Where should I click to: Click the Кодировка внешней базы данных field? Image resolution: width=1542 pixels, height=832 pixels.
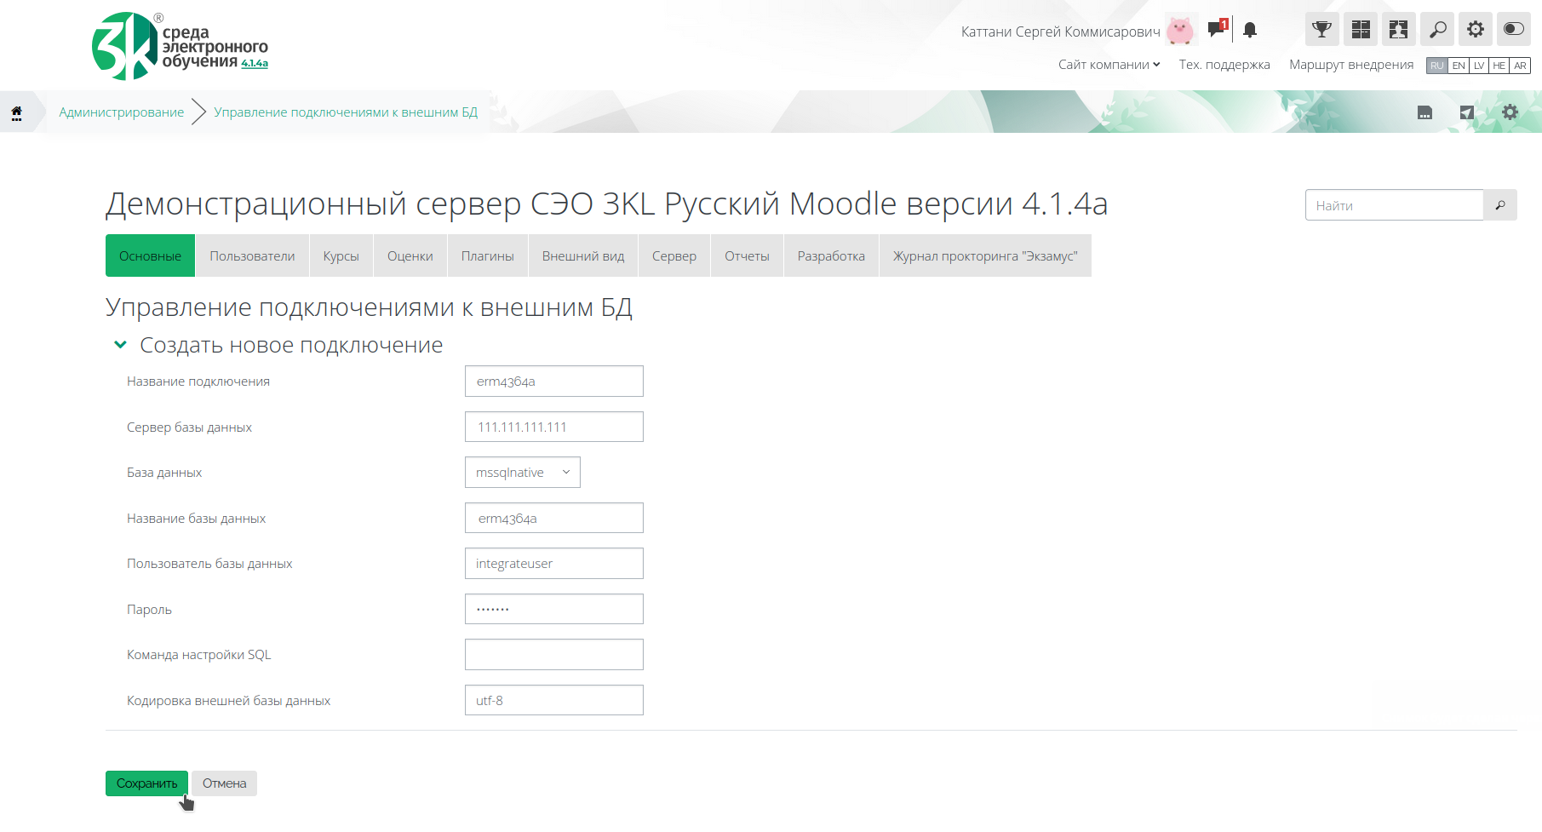554,700
